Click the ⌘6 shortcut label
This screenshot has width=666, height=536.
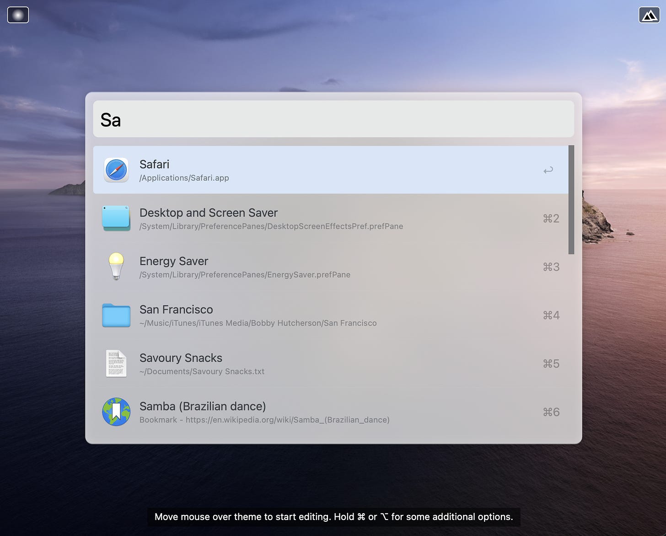(551, 413)
